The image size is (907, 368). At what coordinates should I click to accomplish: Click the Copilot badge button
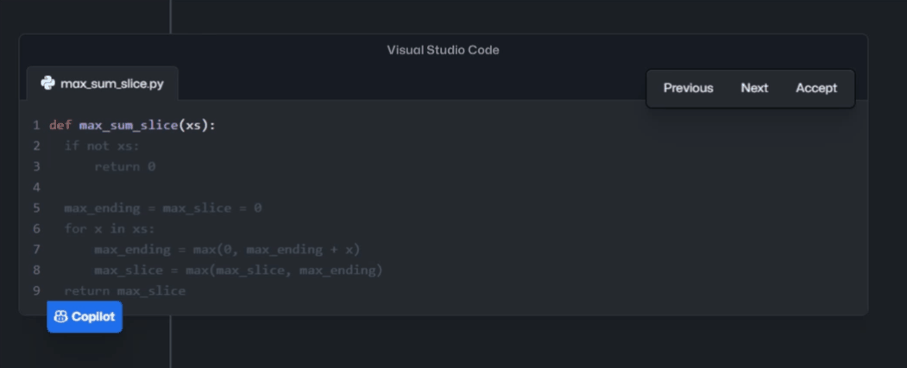tap(85, 316)
